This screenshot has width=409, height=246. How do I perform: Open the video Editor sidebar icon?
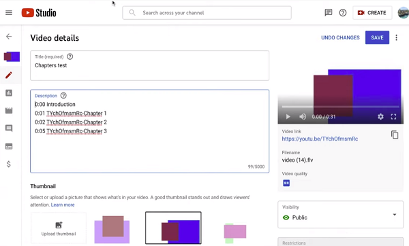coord(9,111)
